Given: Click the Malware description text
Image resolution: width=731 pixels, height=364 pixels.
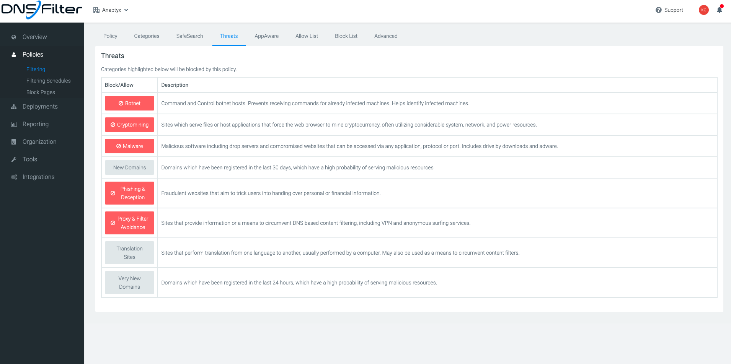Looking at the screenshot, I should pos(359,146).
